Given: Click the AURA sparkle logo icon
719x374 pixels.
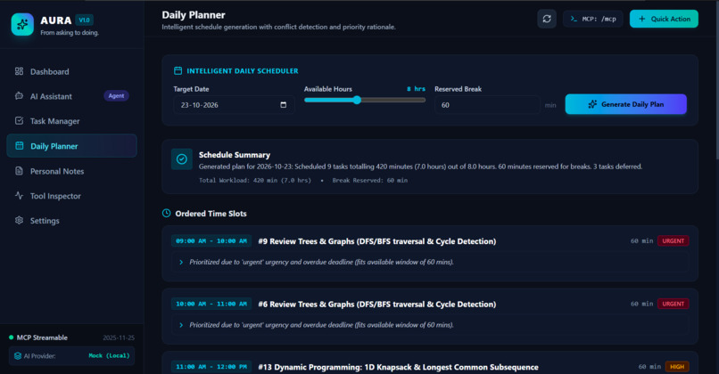Looking at the screenshot, I should (22, 24).
